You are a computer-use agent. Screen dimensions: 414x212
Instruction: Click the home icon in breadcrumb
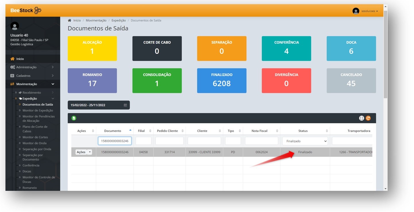[x=69, y=21]
